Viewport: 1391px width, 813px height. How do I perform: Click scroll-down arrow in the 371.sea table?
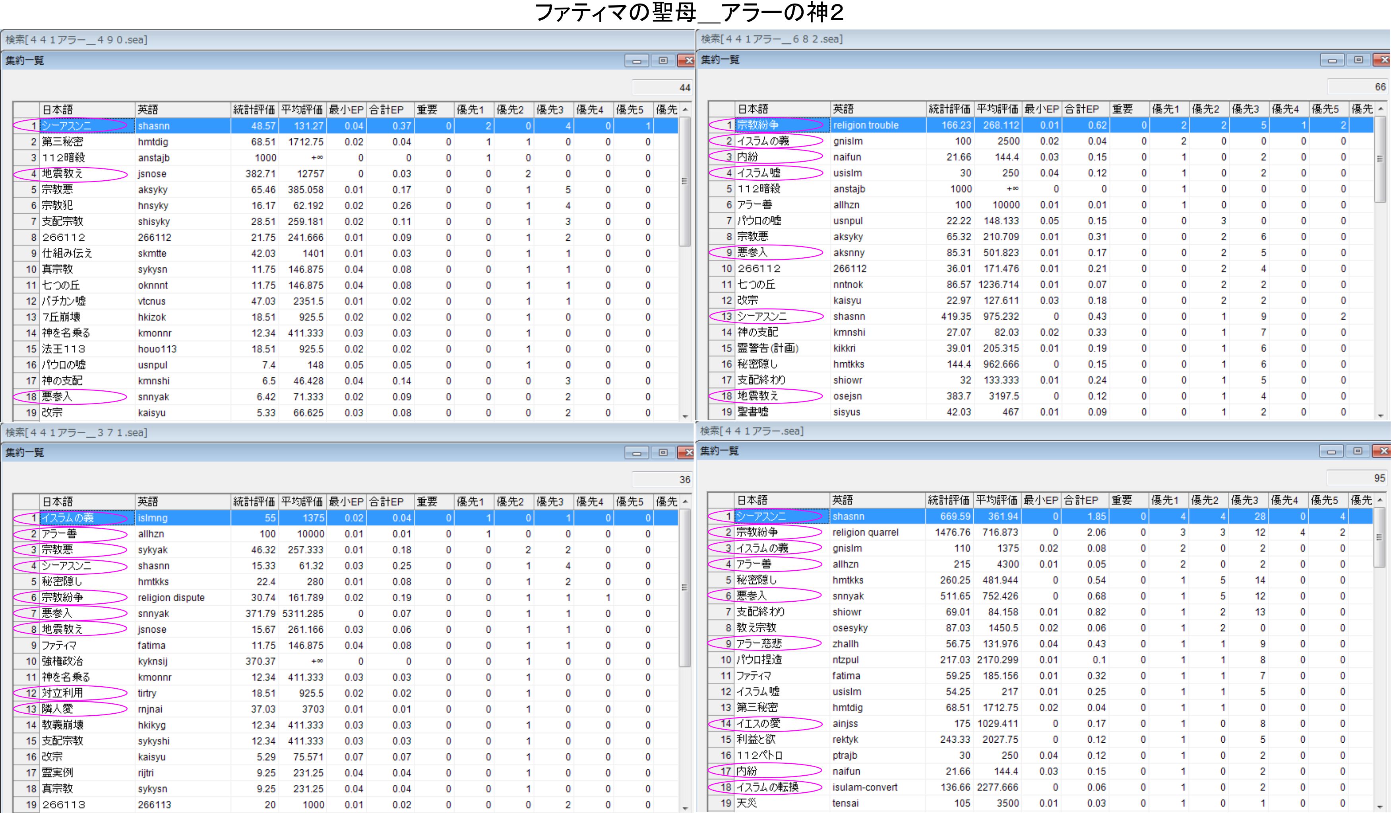[x=685, y=809]
